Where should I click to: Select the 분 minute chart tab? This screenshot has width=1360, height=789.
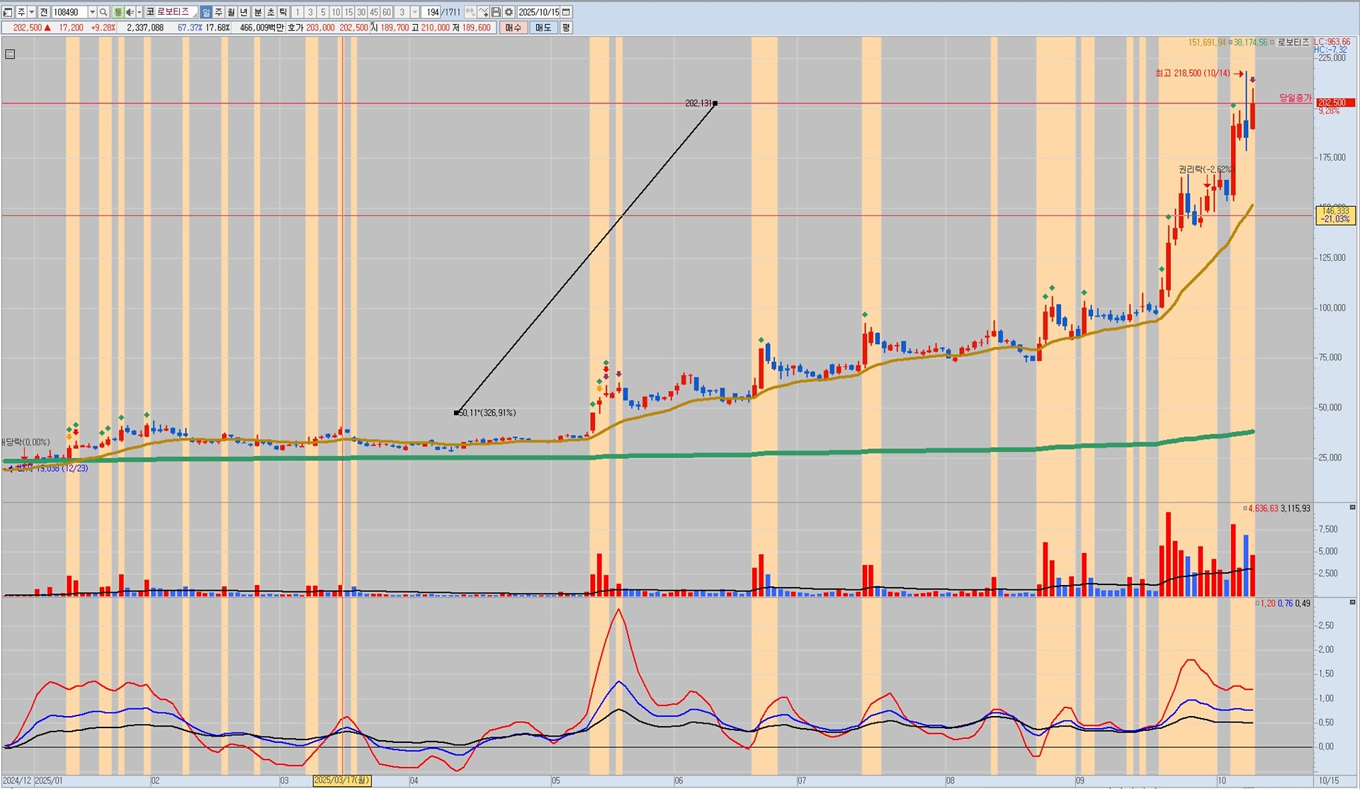click(257, 12)
